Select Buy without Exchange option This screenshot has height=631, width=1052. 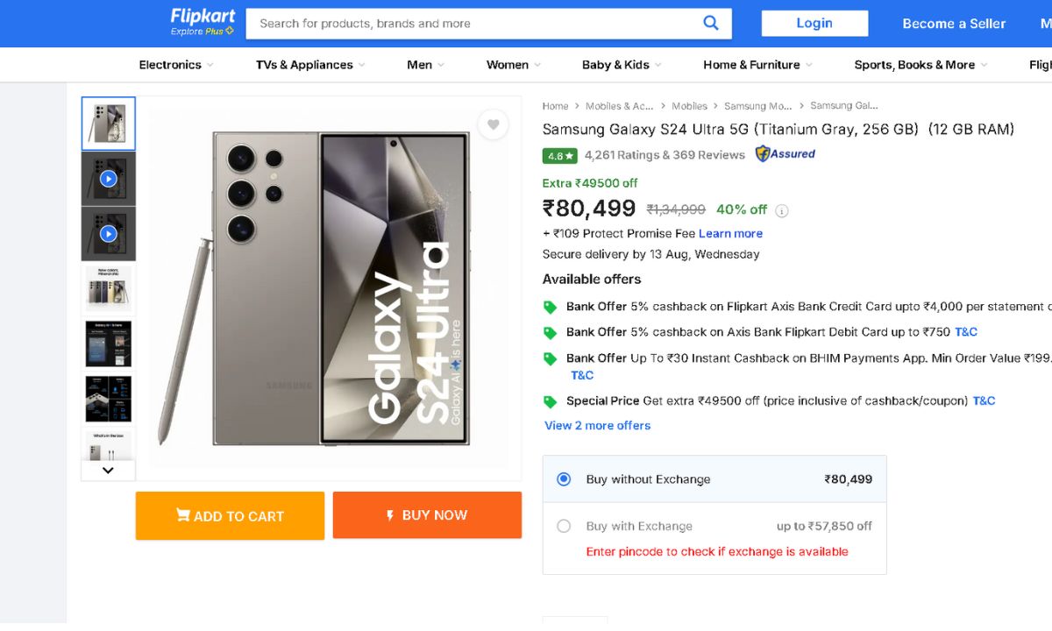564,479
